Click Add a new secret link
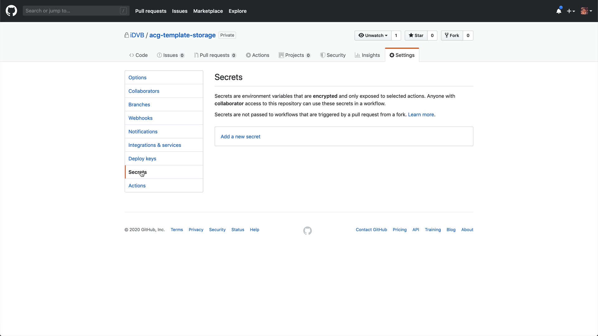Screen dimensions: 598x336 tap(240, 137)
